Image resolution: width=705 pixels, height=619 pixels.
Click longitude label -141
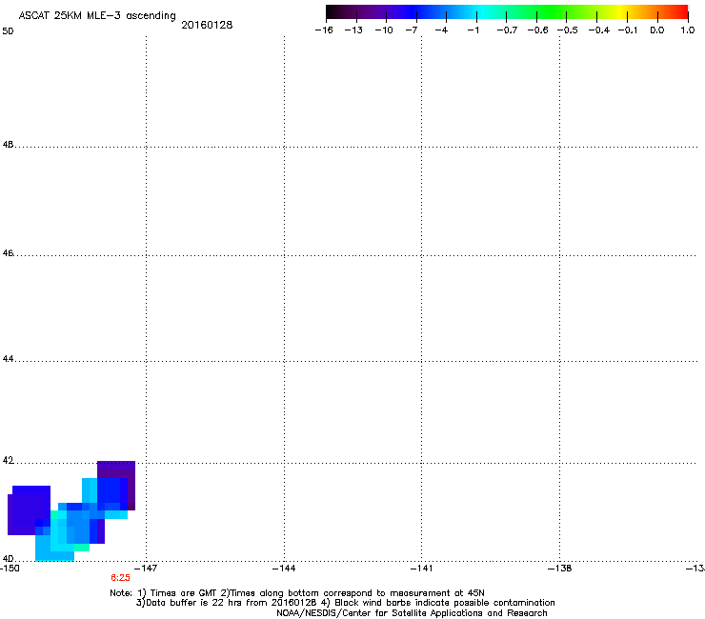[x=421, y=569]
